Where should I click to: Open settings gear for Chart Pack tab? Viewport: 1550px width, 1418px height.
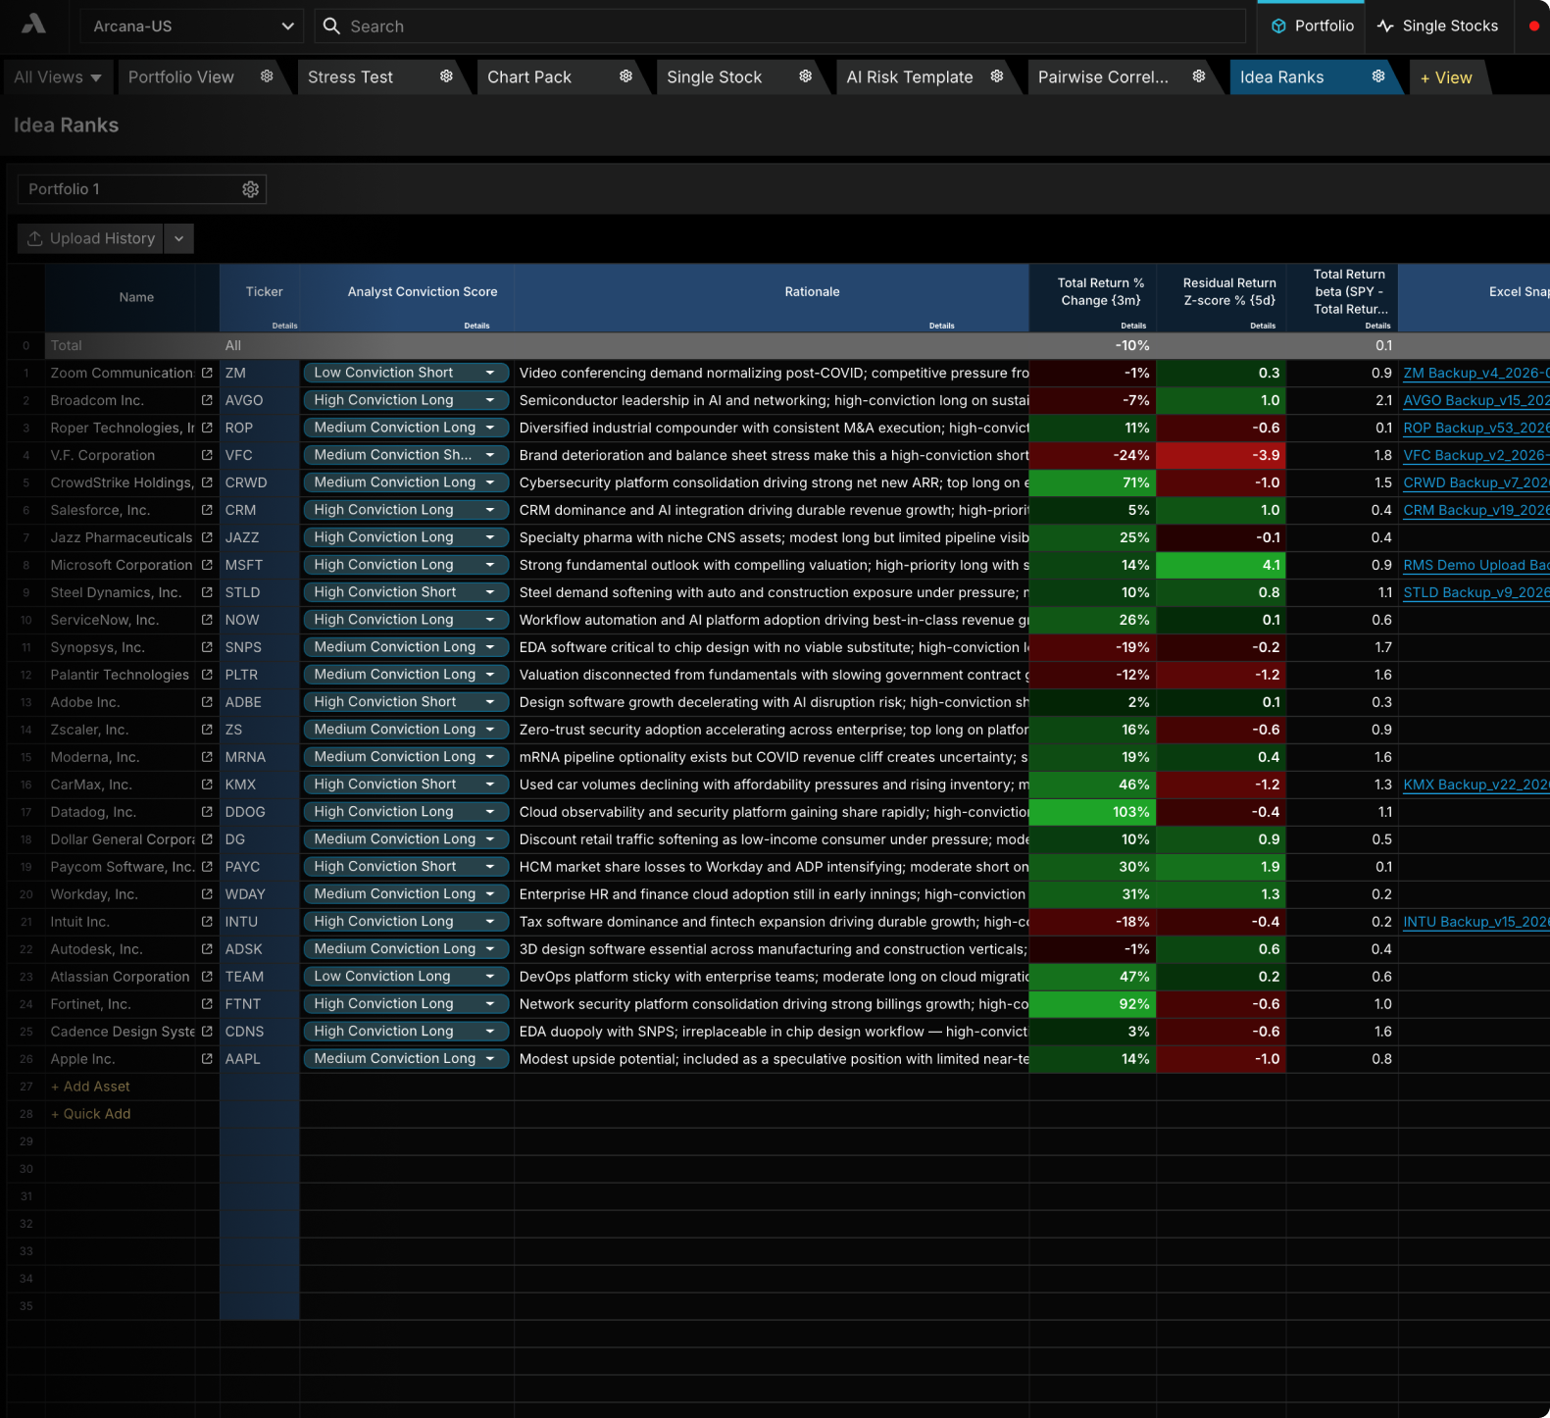(x=625, y=76)
